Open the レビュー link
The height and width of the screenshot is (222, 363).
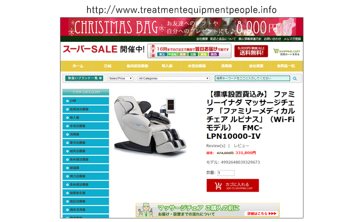(241, 146)
